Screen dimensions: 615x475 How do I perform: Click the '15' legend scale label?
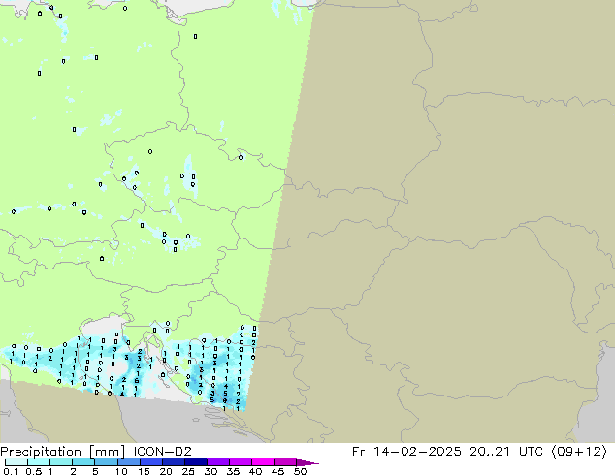(x=144, y=471)
